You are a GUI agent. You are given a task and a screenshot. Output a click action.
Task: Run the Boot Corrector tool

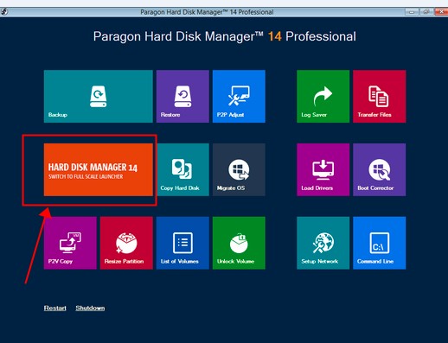tap(379, 169)
